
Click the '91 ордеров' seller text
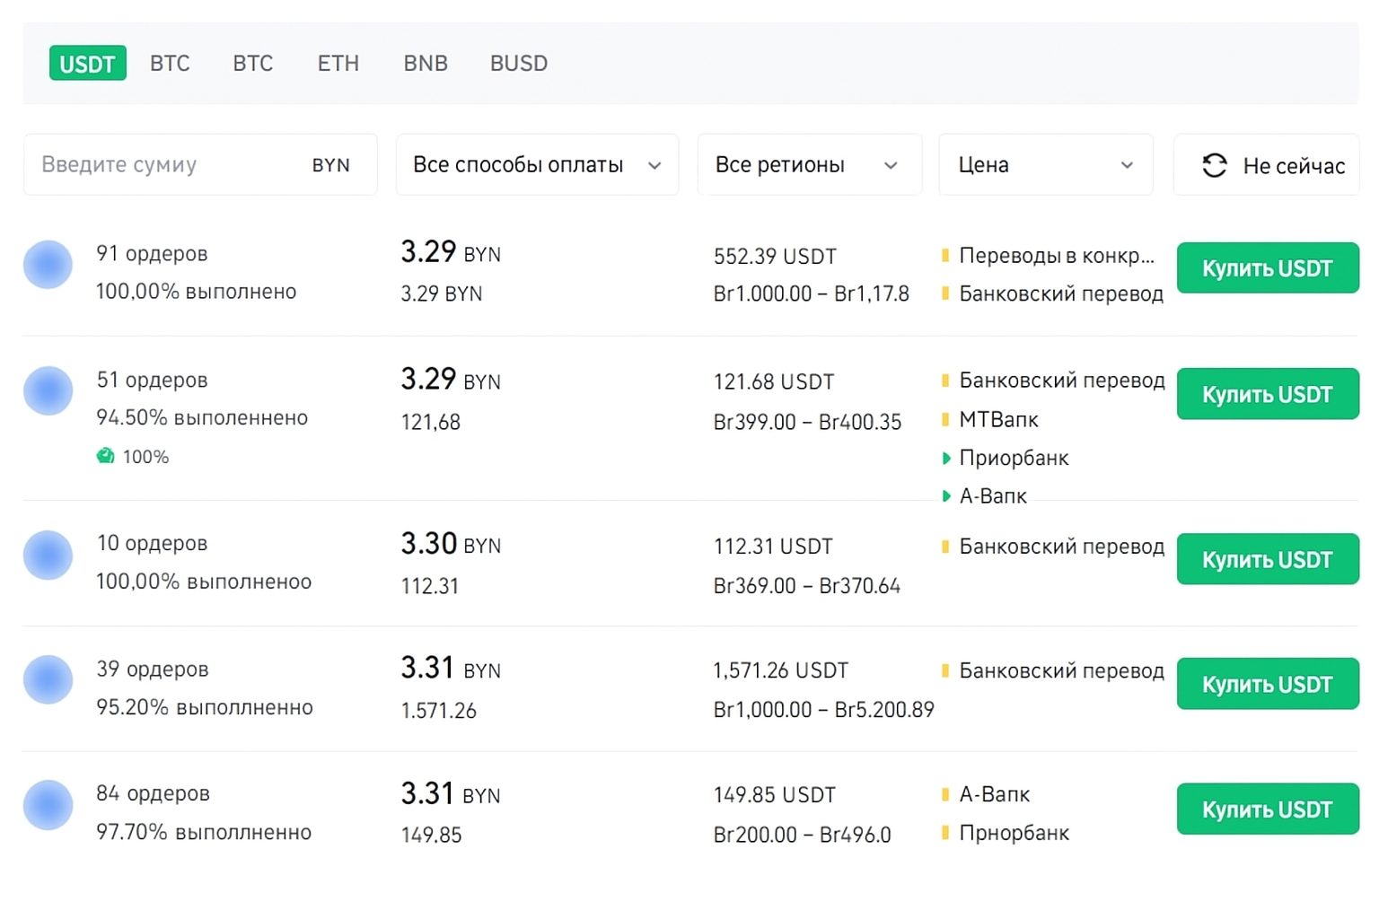[x=152, y=254]
